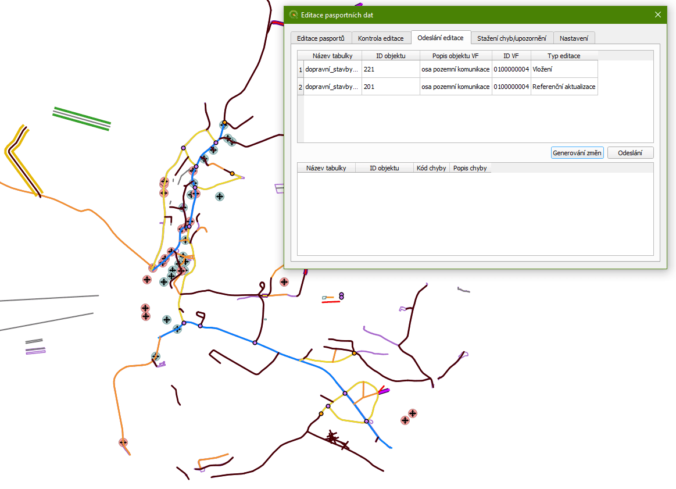Select the ID objektu cell 221

(391, 69)
